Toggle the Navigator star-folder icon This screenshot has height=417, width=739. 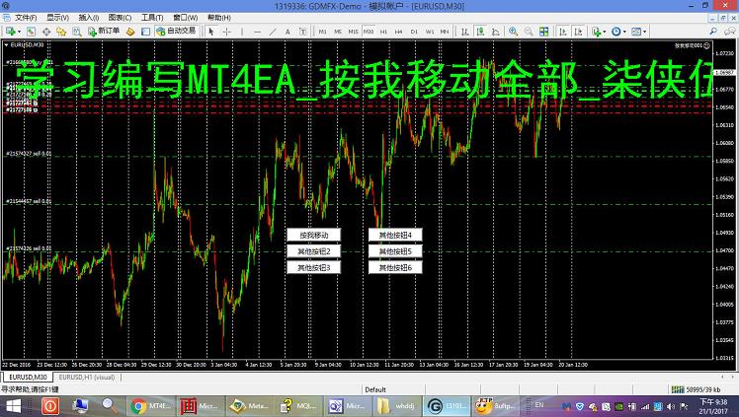[x=61, y=32]
